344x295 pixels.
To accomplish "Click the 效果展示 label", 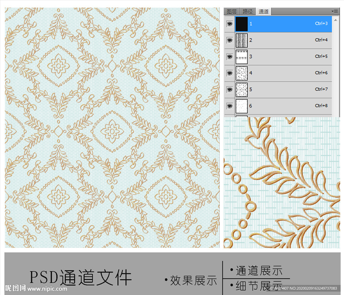I will [x=193, y=281].
